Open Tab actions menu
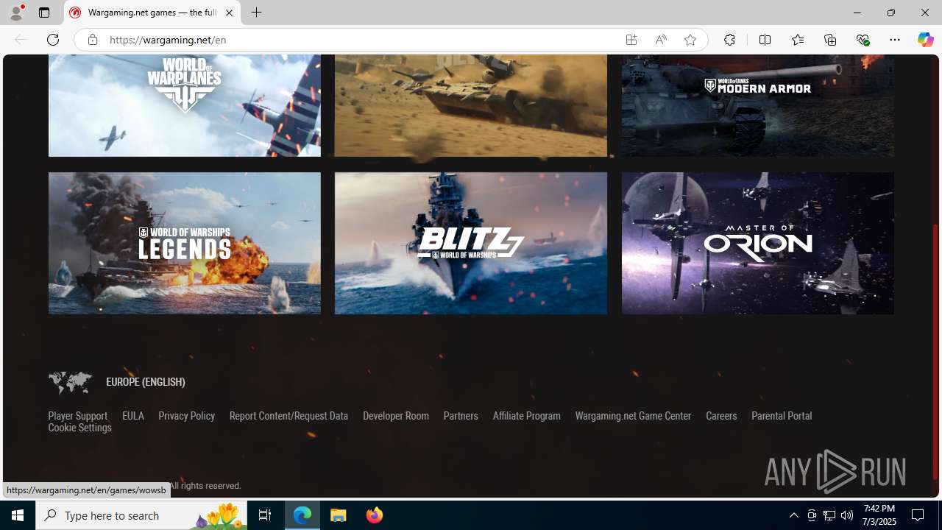This screenshot has height=530, width=942. point(44,13)
